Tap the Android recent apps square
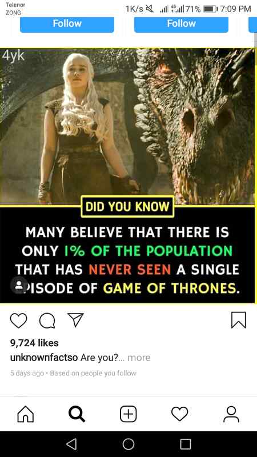Screen dimensions: 257x457 186,444
